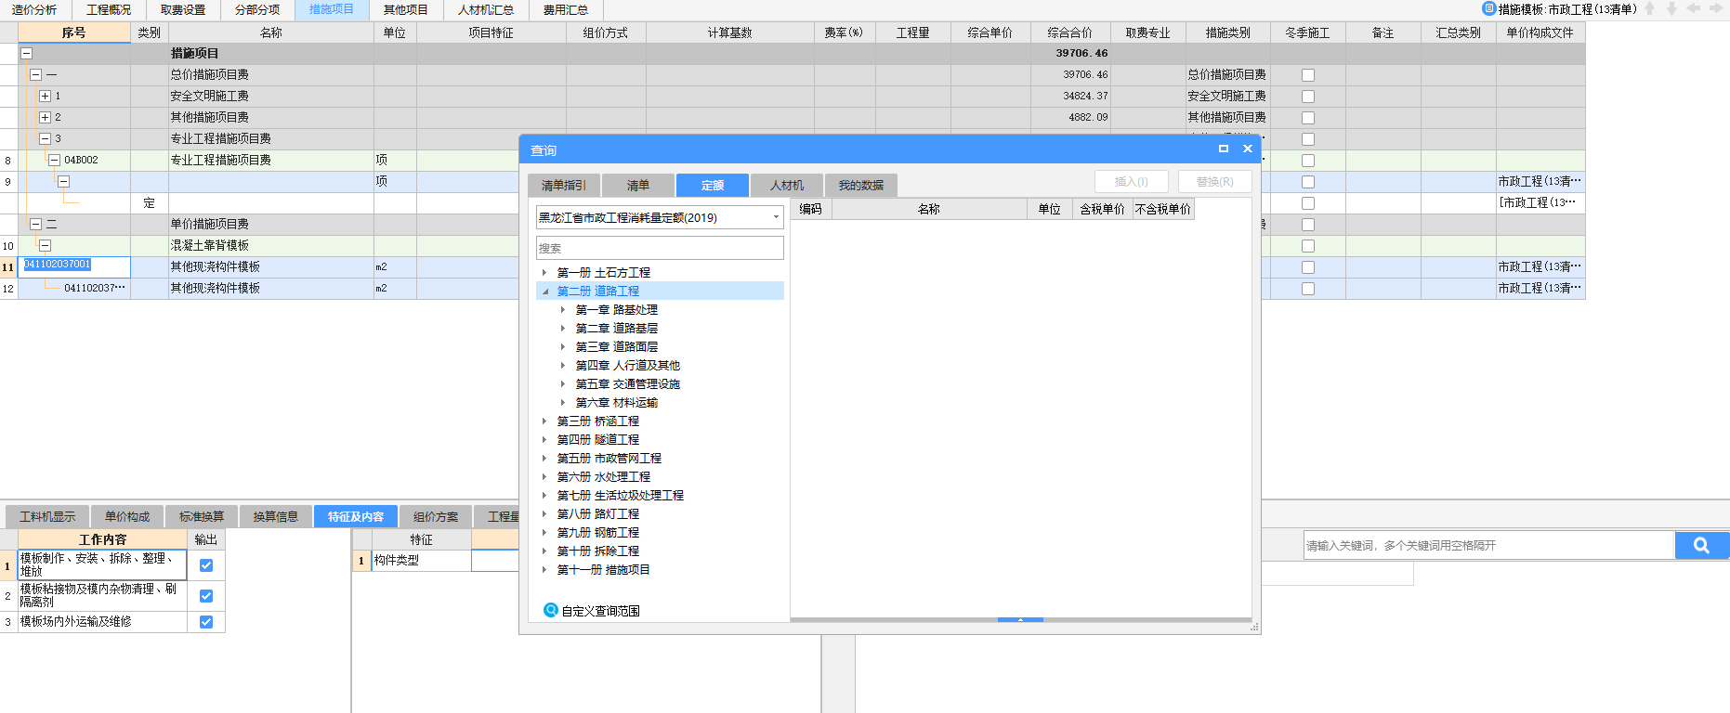Maximize the 查询 dialog window
The height and width of the screenshot is (713, 1730).
tap(1224, 149)
